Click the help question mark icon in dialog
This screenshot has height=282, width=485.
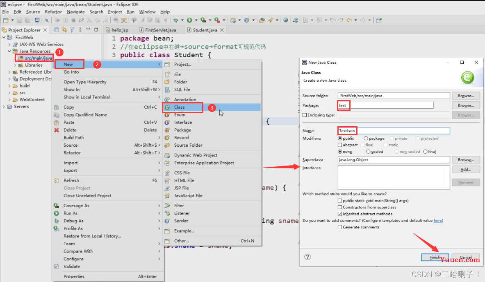[x=307, y=257]
